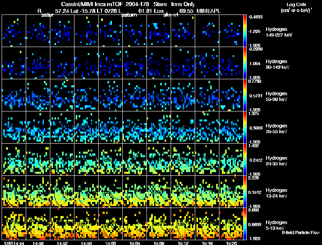
Task: Click the 14:48 time label
Action: pyautogui.click(x=38, y=243)
